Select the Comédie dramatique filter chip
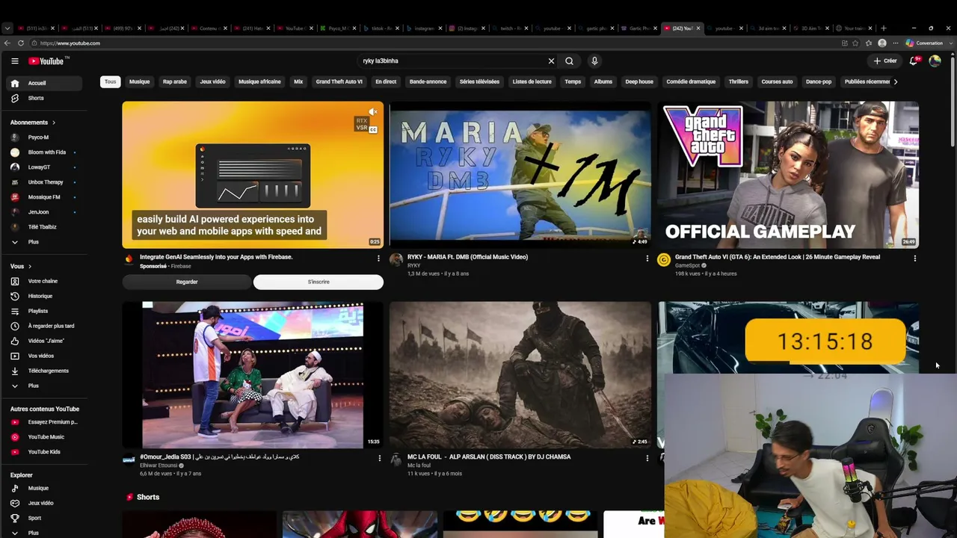Screen dimensions: 957x538 [x=691, y=81]
